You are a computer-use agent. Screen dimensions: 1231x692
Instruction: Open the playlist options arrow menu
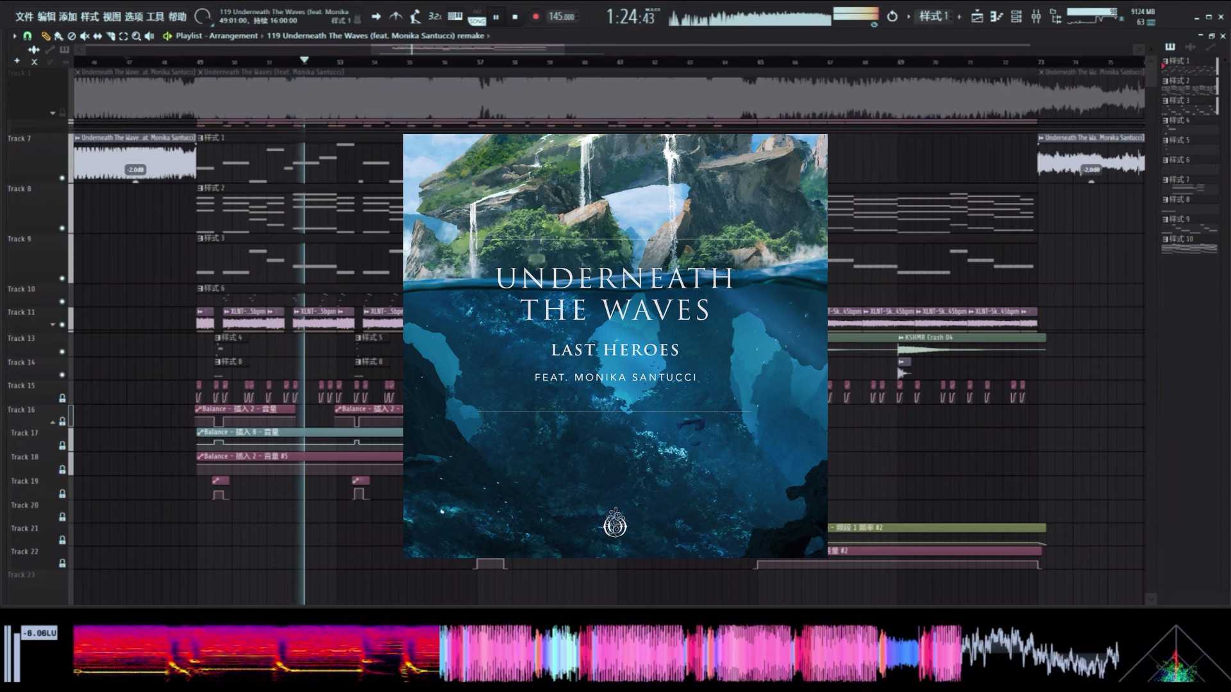pos(14,36)
